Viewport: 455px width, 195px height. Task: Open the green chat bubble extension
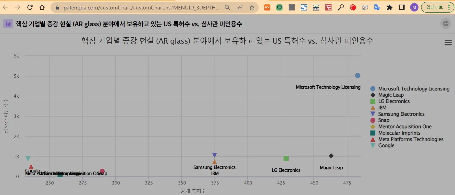tap(279, 7)
